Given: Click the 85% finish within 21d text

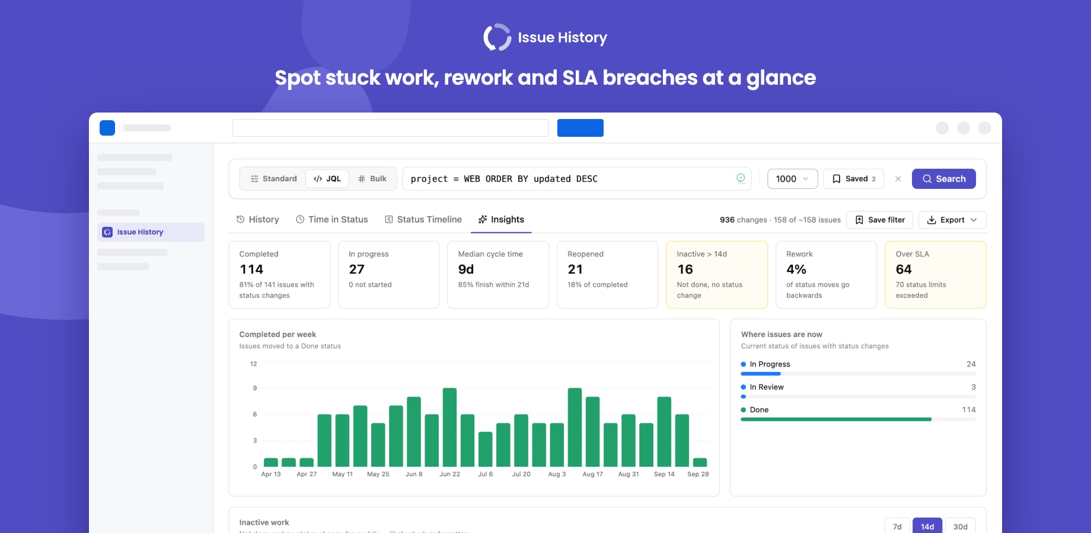Looking at the screenshot, I should (493, 285).
